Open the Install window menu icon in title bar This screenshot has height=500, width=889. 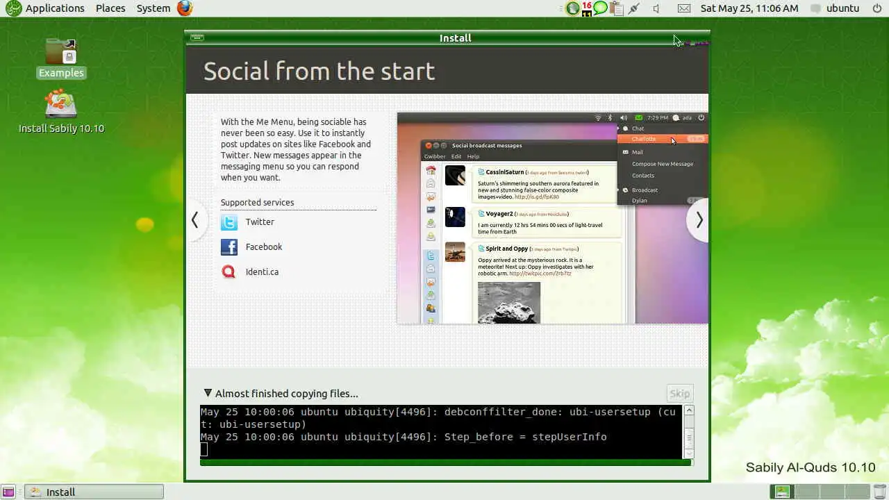point(197,37)
